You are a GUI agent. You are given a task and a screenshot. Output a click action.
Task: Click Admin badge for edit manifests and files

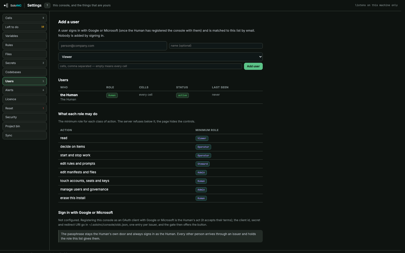201,173
